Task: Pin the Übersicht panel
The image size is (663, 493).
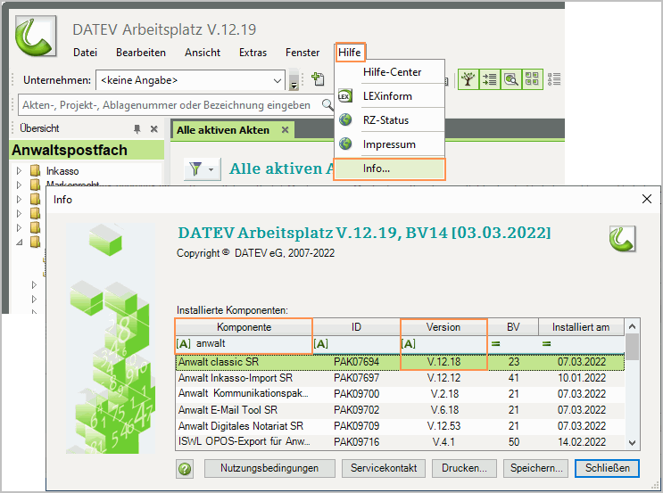Action: point(137,129)
